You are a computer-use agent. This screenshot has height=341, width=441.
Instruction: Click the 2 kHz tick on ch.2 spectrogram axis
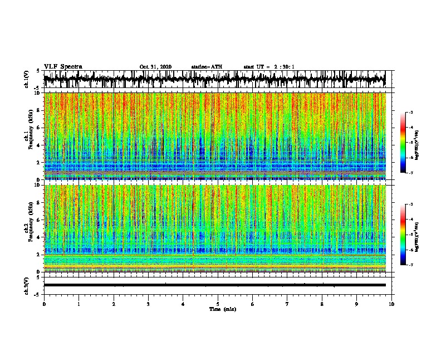tap(39, 255)
